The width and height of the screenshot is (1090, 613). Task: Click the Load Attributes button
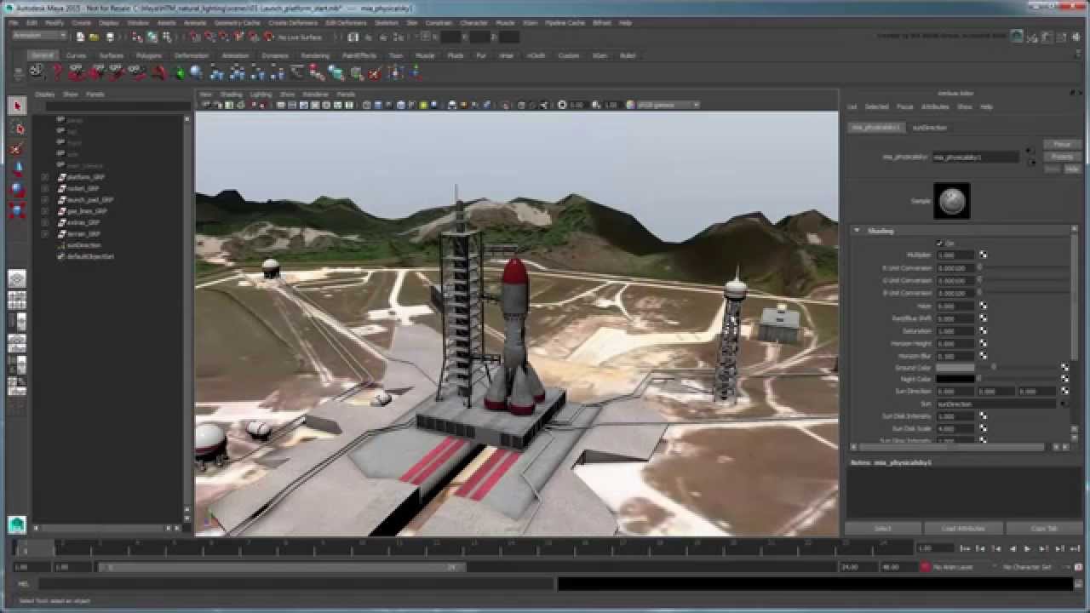pyautogui.click(x=963, y=529)
